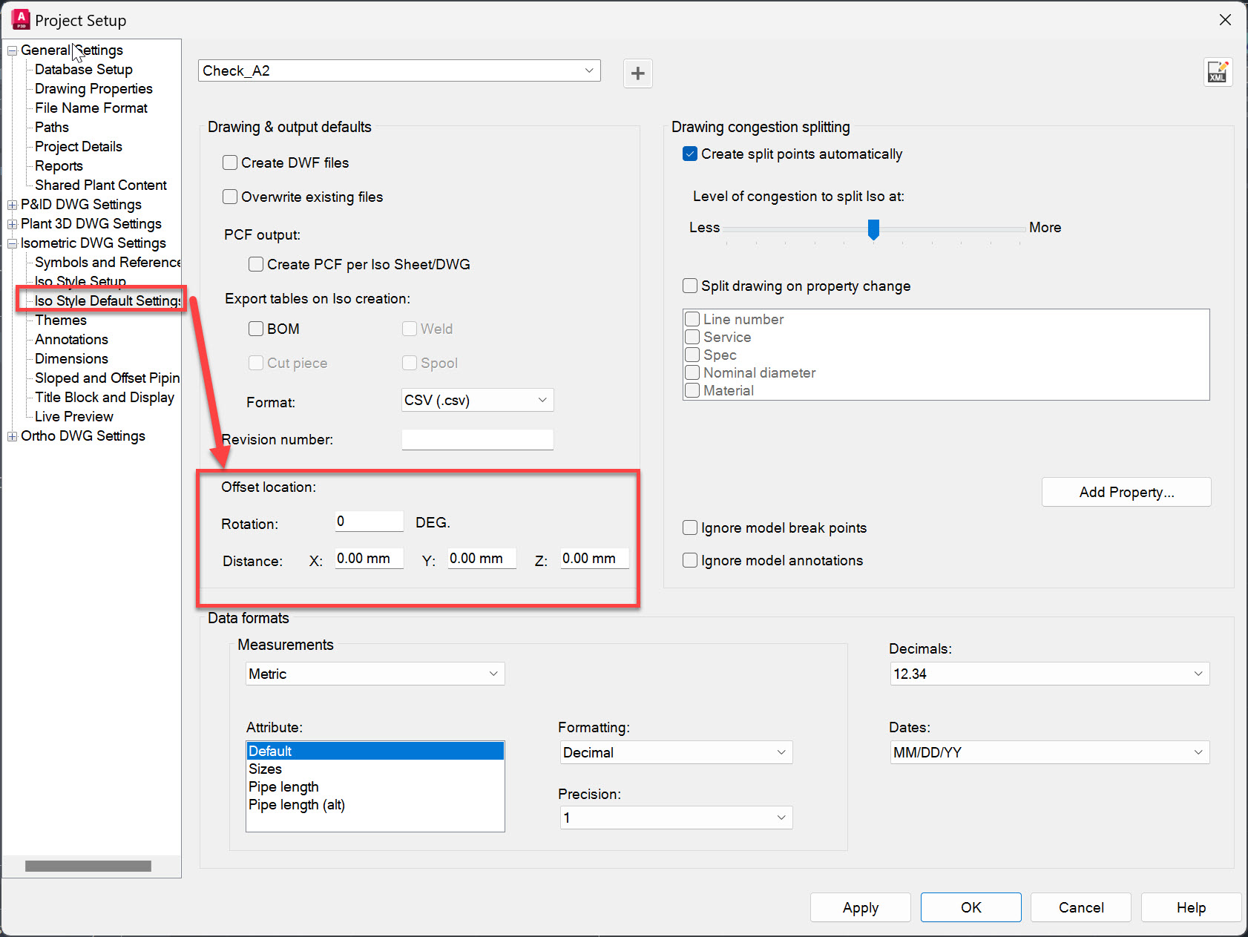The width and height of the screenshot is (1248, 937).
Task: Enable the Create DWF files checkbox
Action: (x=230, y=162)
